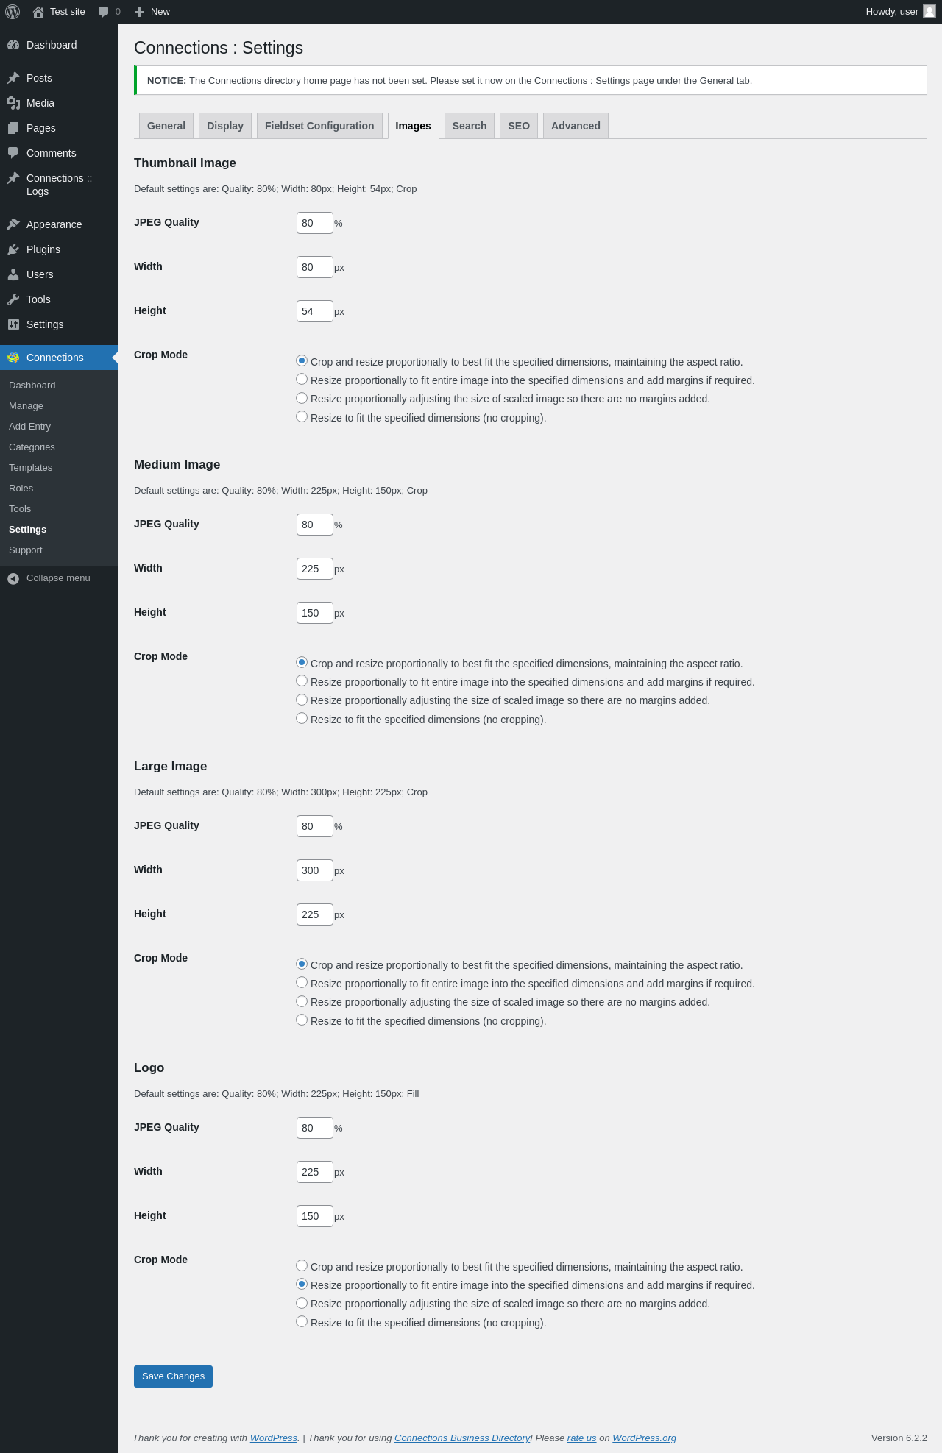Select Thumbnail crop mode: add margins if required

click(x=302, y=379)
